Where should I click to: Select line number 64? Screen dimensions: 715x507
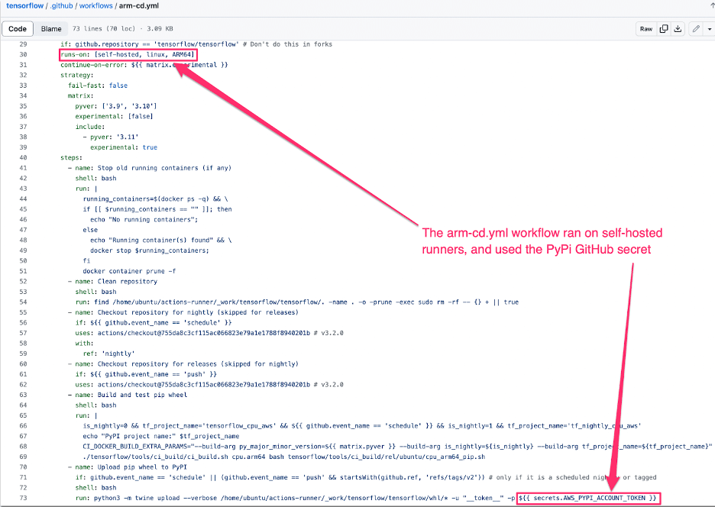click(x=23, y=405)
